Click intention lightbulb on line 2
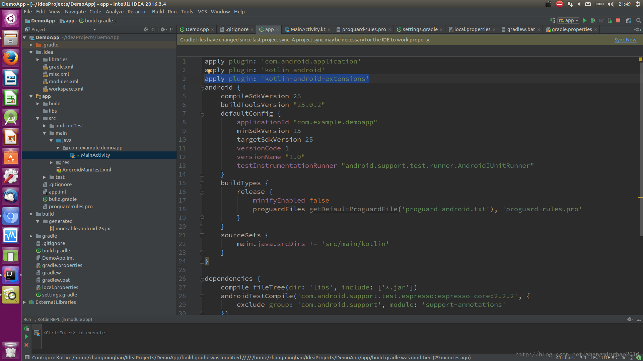The width and height of the screenshot is (643, 361). pyautogui.click(x=209, y=71)
